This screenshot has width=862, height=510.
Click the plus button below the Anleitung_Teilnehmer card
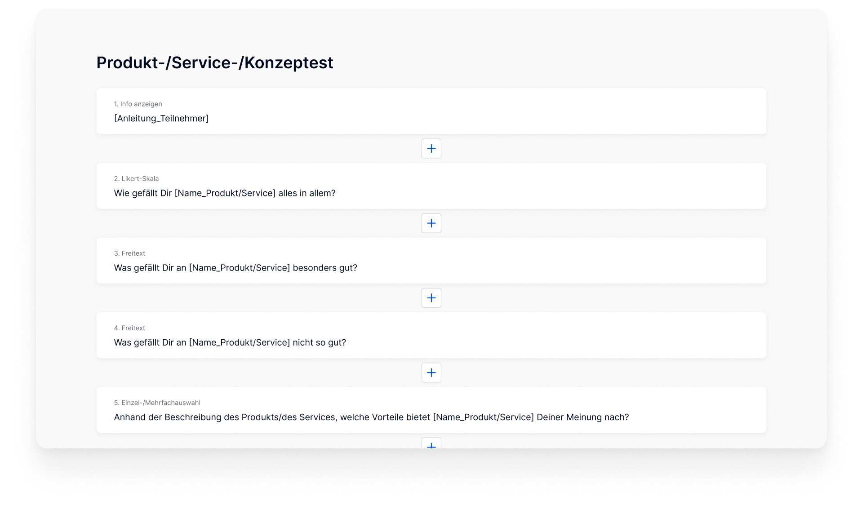point(431,148)
